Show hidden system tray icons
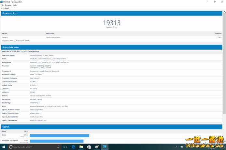 tap(177, 147)
